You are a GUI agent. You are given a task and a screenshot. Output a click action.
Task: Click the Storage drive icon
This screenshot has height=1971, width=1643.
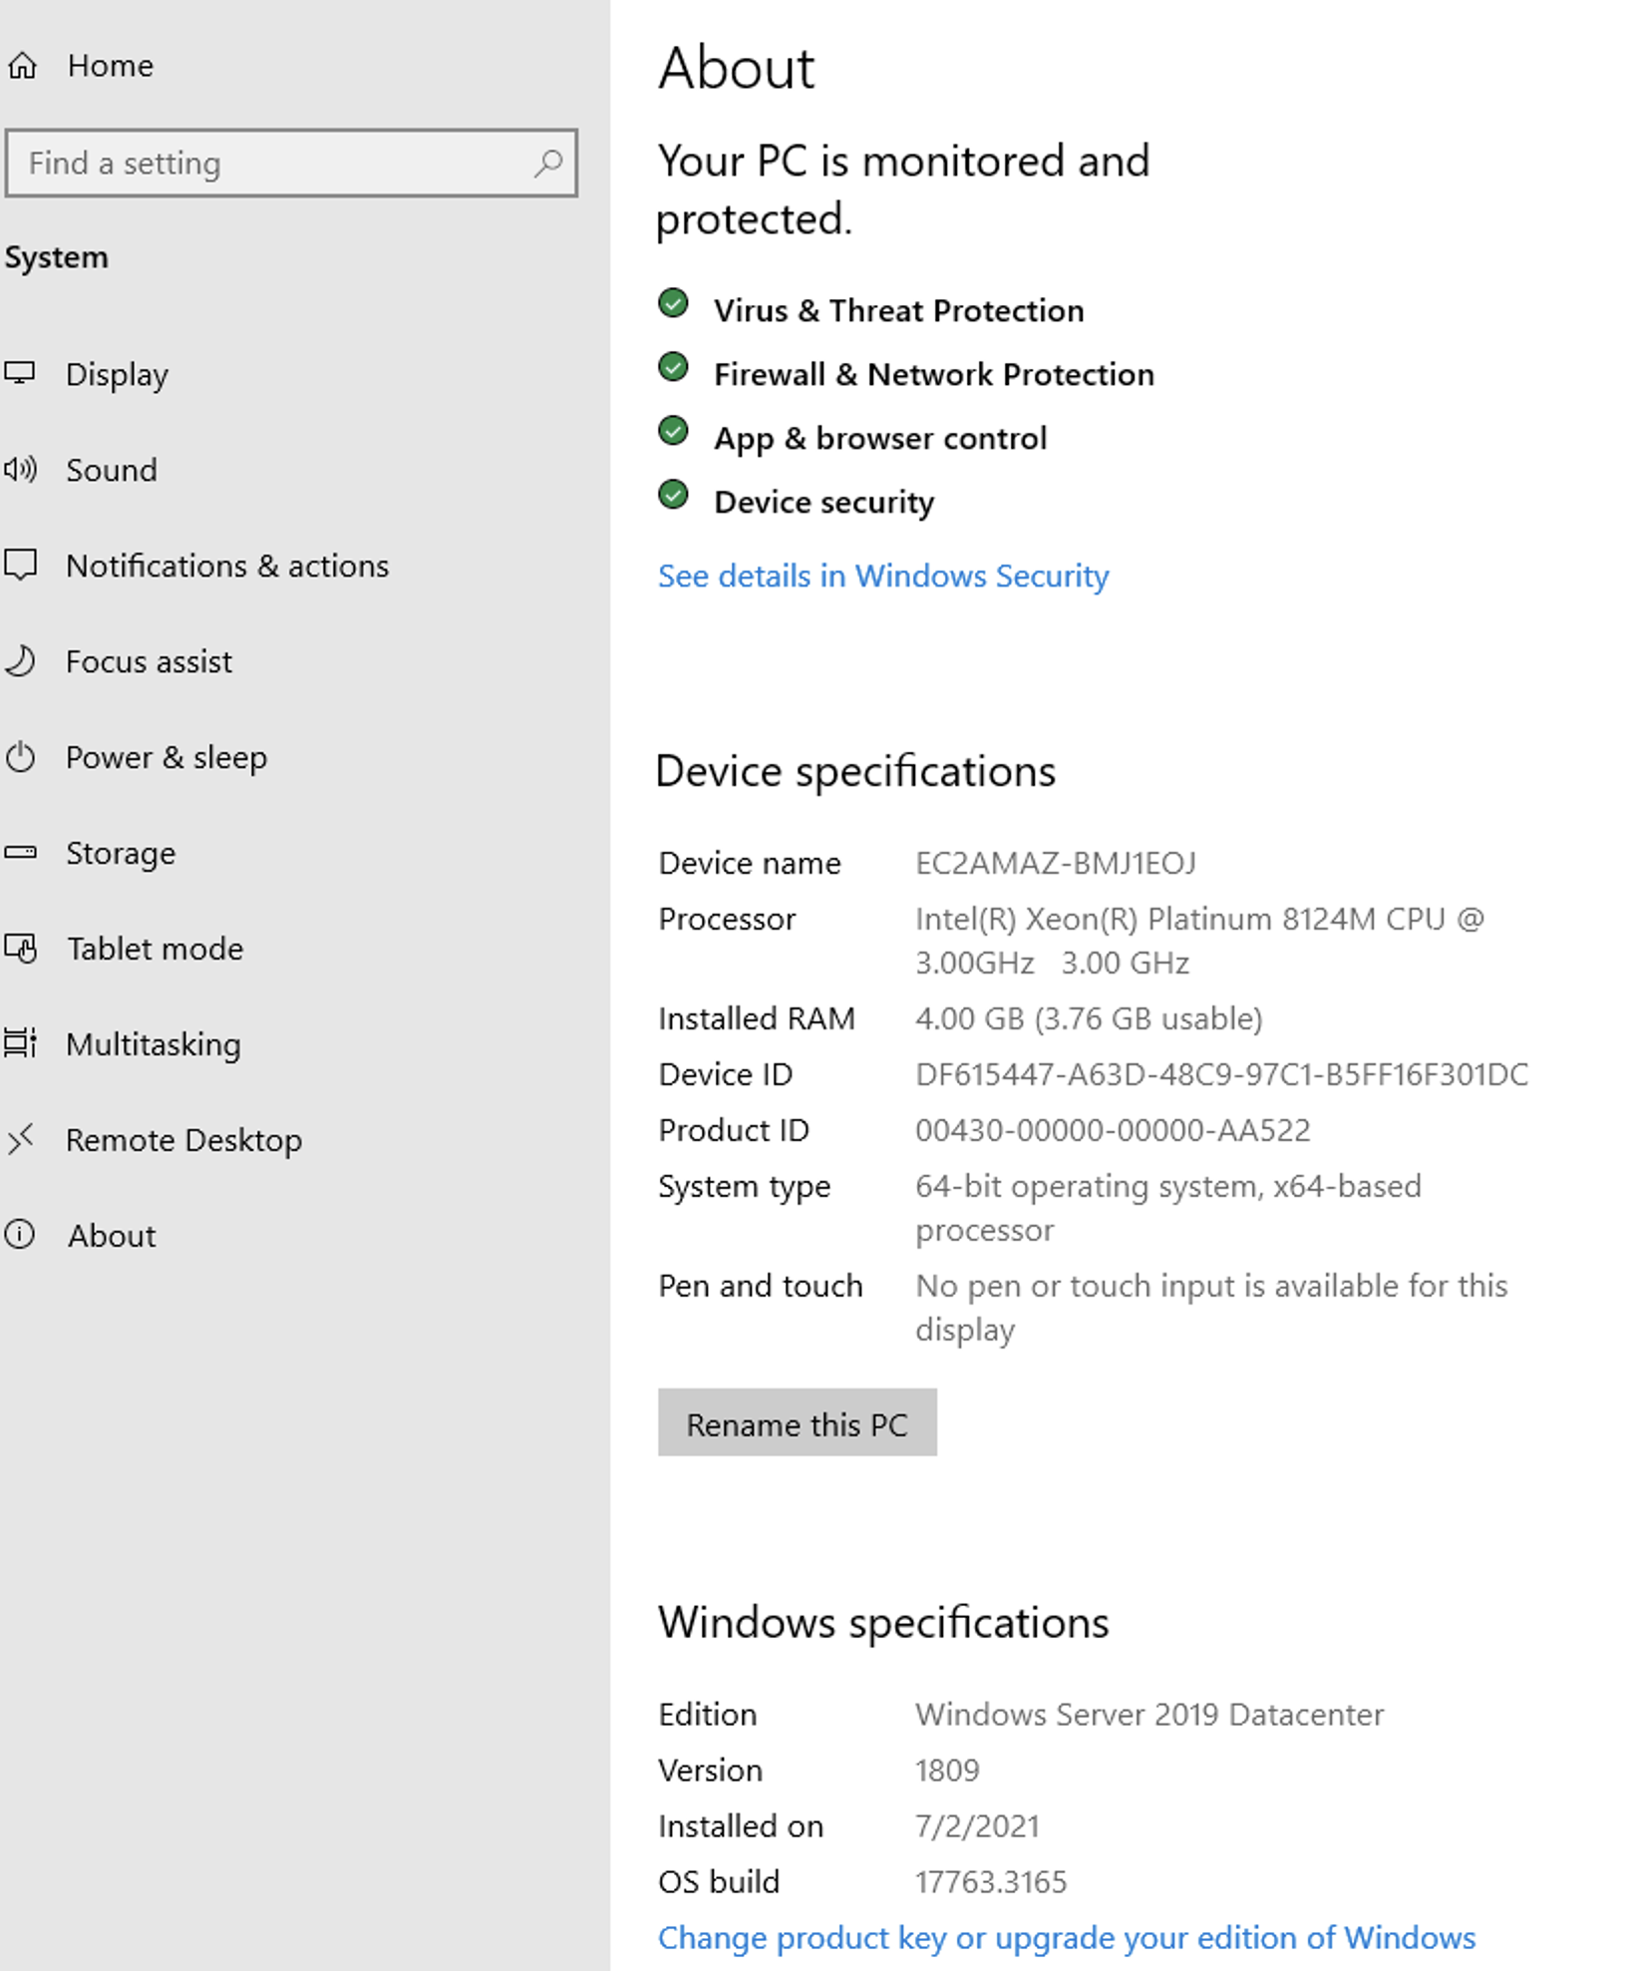(x=20, y=852)
